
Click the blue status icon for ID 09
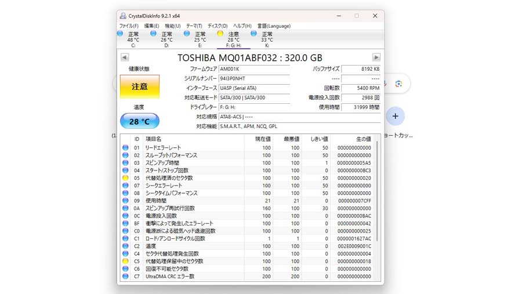(x=125, y=201)
